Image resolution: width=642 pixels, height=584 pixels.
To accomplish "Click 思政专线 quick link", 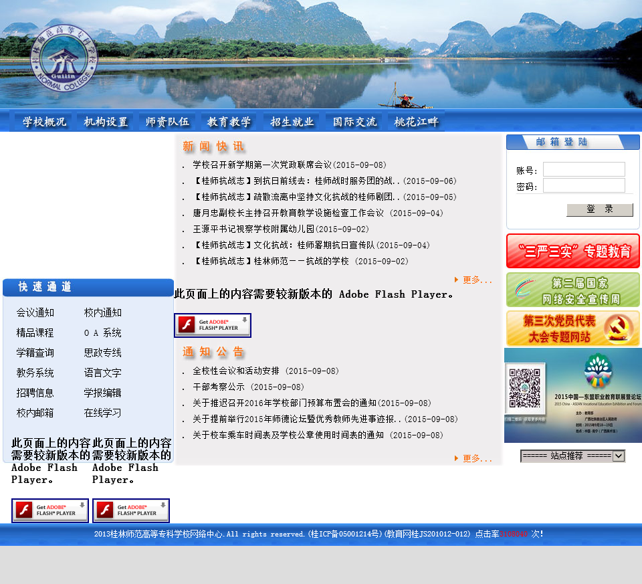I will pos(103,353).
